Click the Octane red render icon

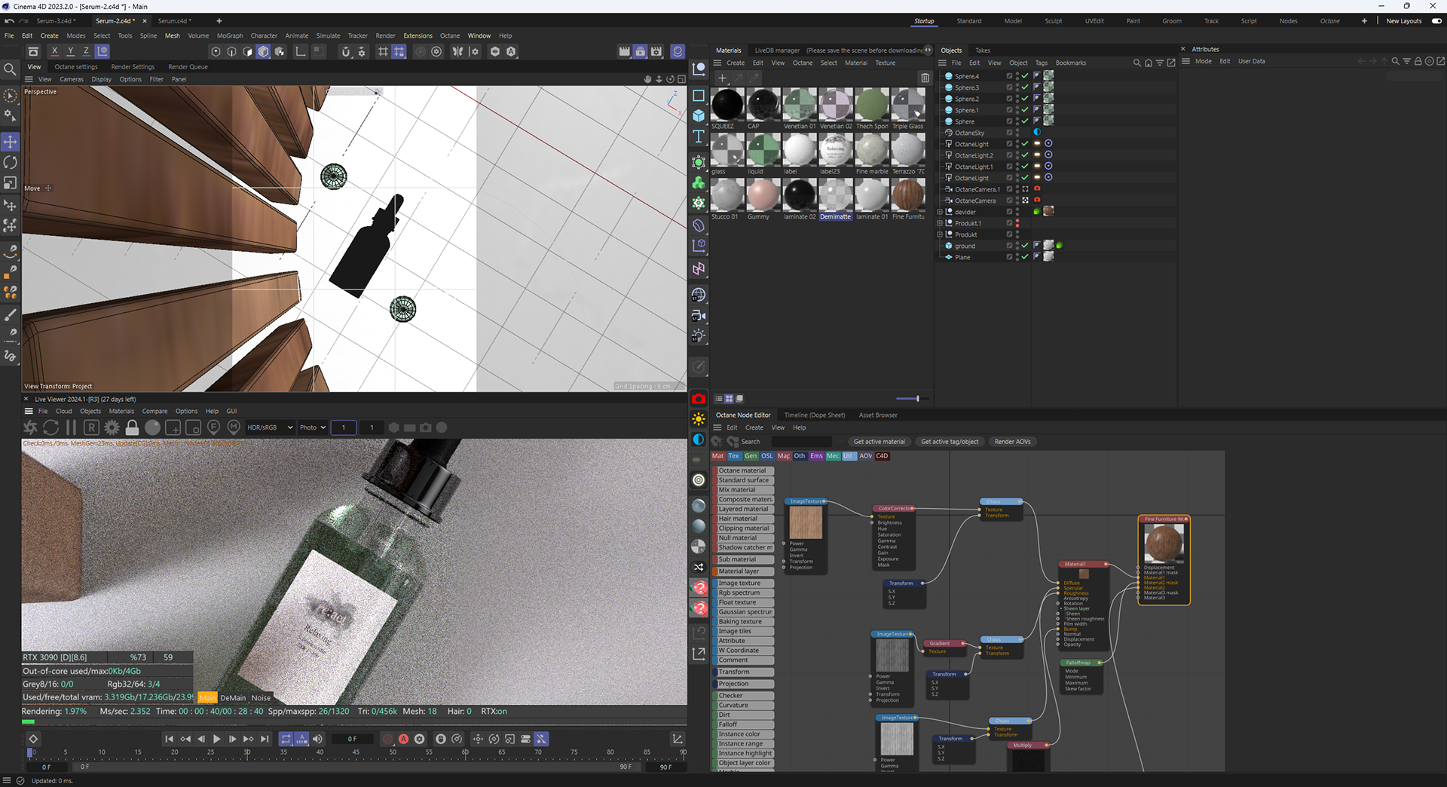(699, 400)
